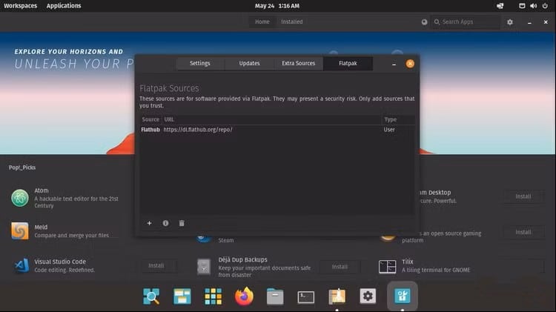
Task: Show info for selected Flatpak source
Action: (165, 223)
